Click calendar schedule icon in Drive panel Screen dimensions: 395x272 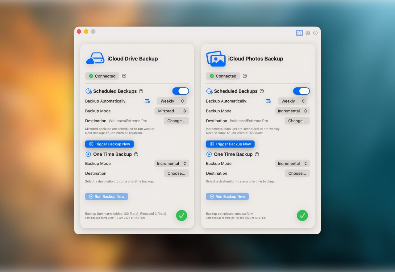tap(147, 101)
